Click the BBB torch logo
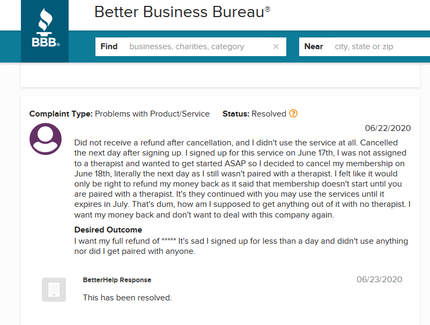Image resolution: width=430 pixels, height=325 pixels. [45, 30]
